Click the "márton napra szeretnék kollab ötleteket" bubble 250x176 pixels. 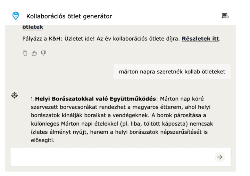pyautogui.click(x=172, y=72)
